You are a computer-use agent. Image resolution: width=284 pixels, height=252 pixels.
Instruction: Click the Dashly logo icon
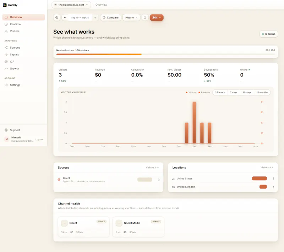[5, 5]
